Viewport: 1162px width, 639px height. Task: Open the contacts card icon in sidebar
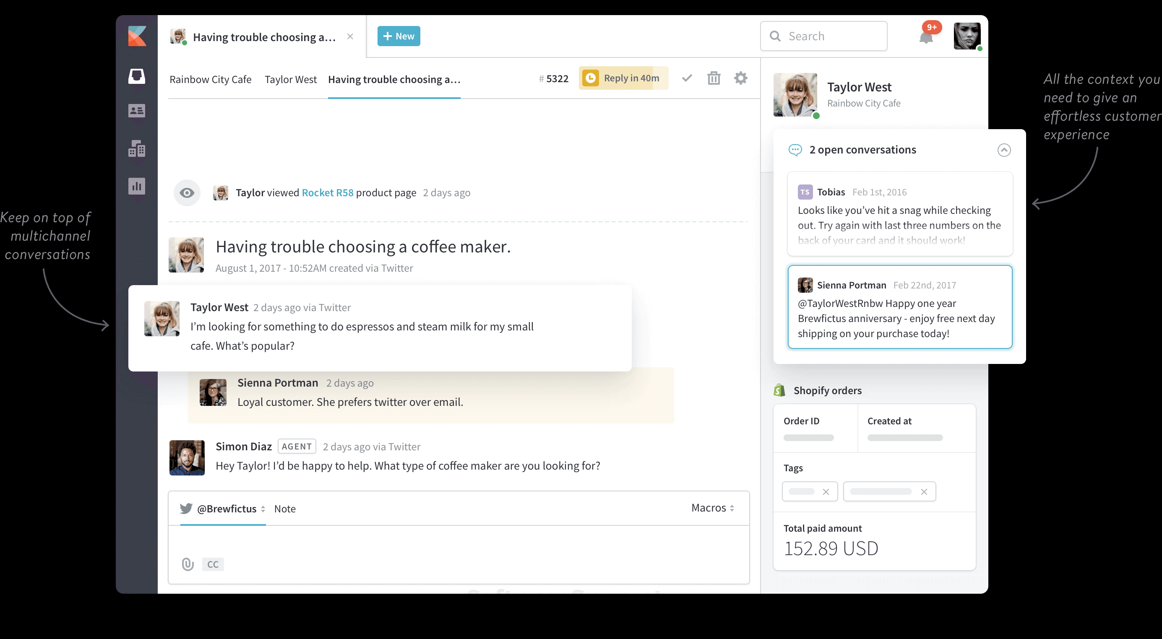point(136,111)
